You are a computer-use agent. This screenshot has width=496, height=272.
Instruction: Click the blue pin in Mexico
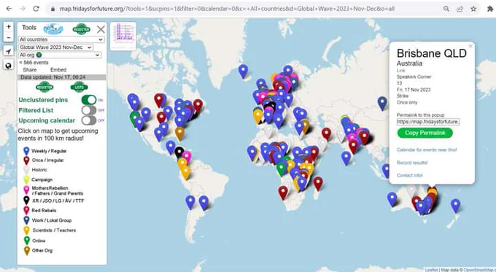[171, 148]
